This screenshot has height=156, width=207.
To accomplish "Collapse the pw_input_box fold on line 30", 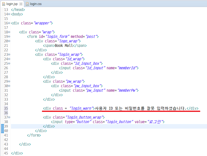I will point(9,86).
